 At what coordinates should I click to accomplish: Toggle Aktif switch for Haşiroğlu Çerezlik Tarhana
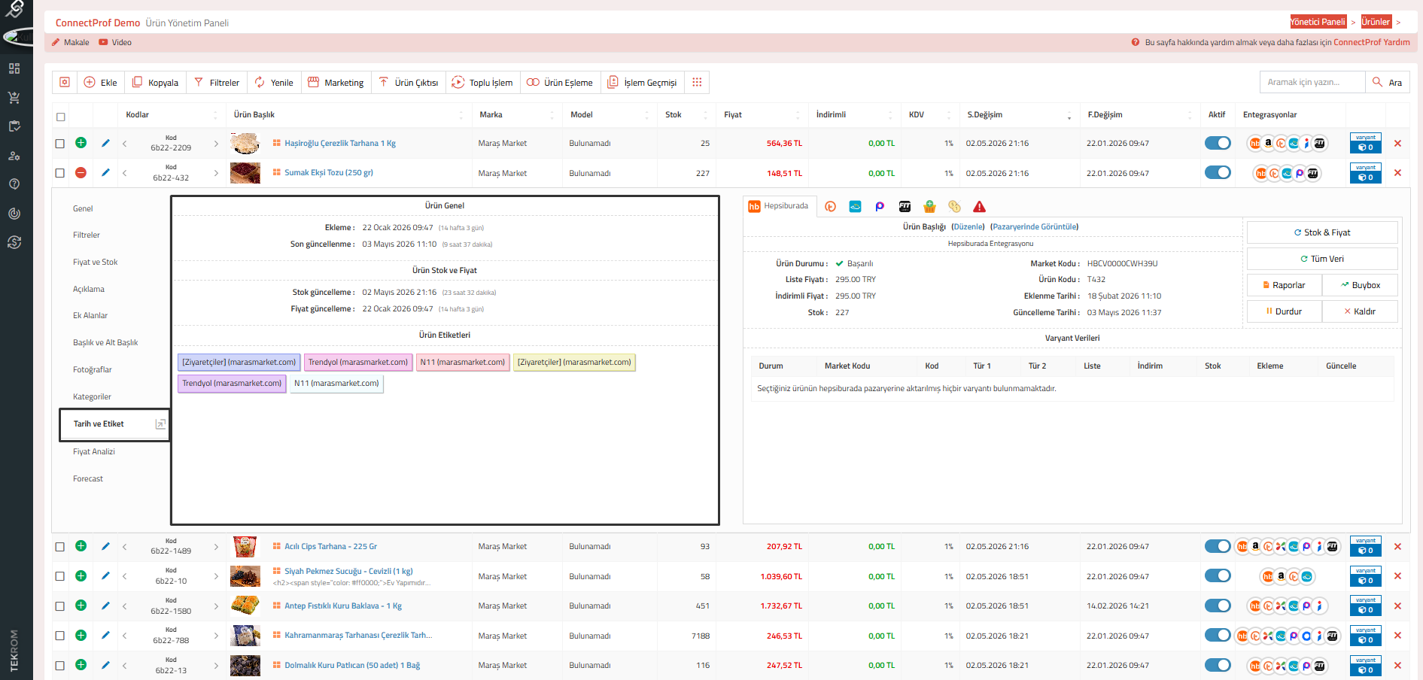(1218, 143)
